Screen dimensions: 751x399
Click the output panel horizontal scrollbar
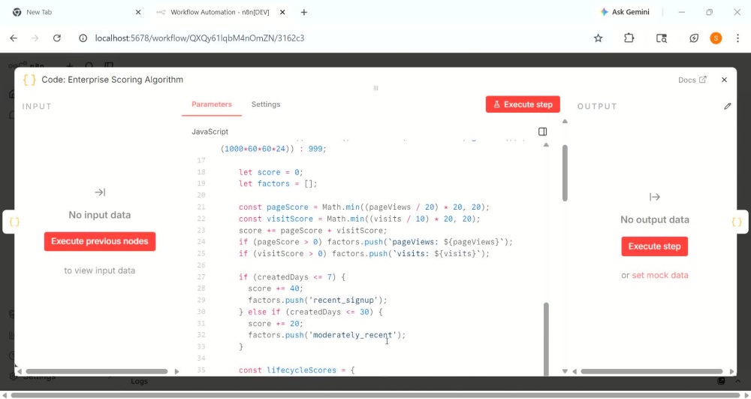(x=651, y=371)
